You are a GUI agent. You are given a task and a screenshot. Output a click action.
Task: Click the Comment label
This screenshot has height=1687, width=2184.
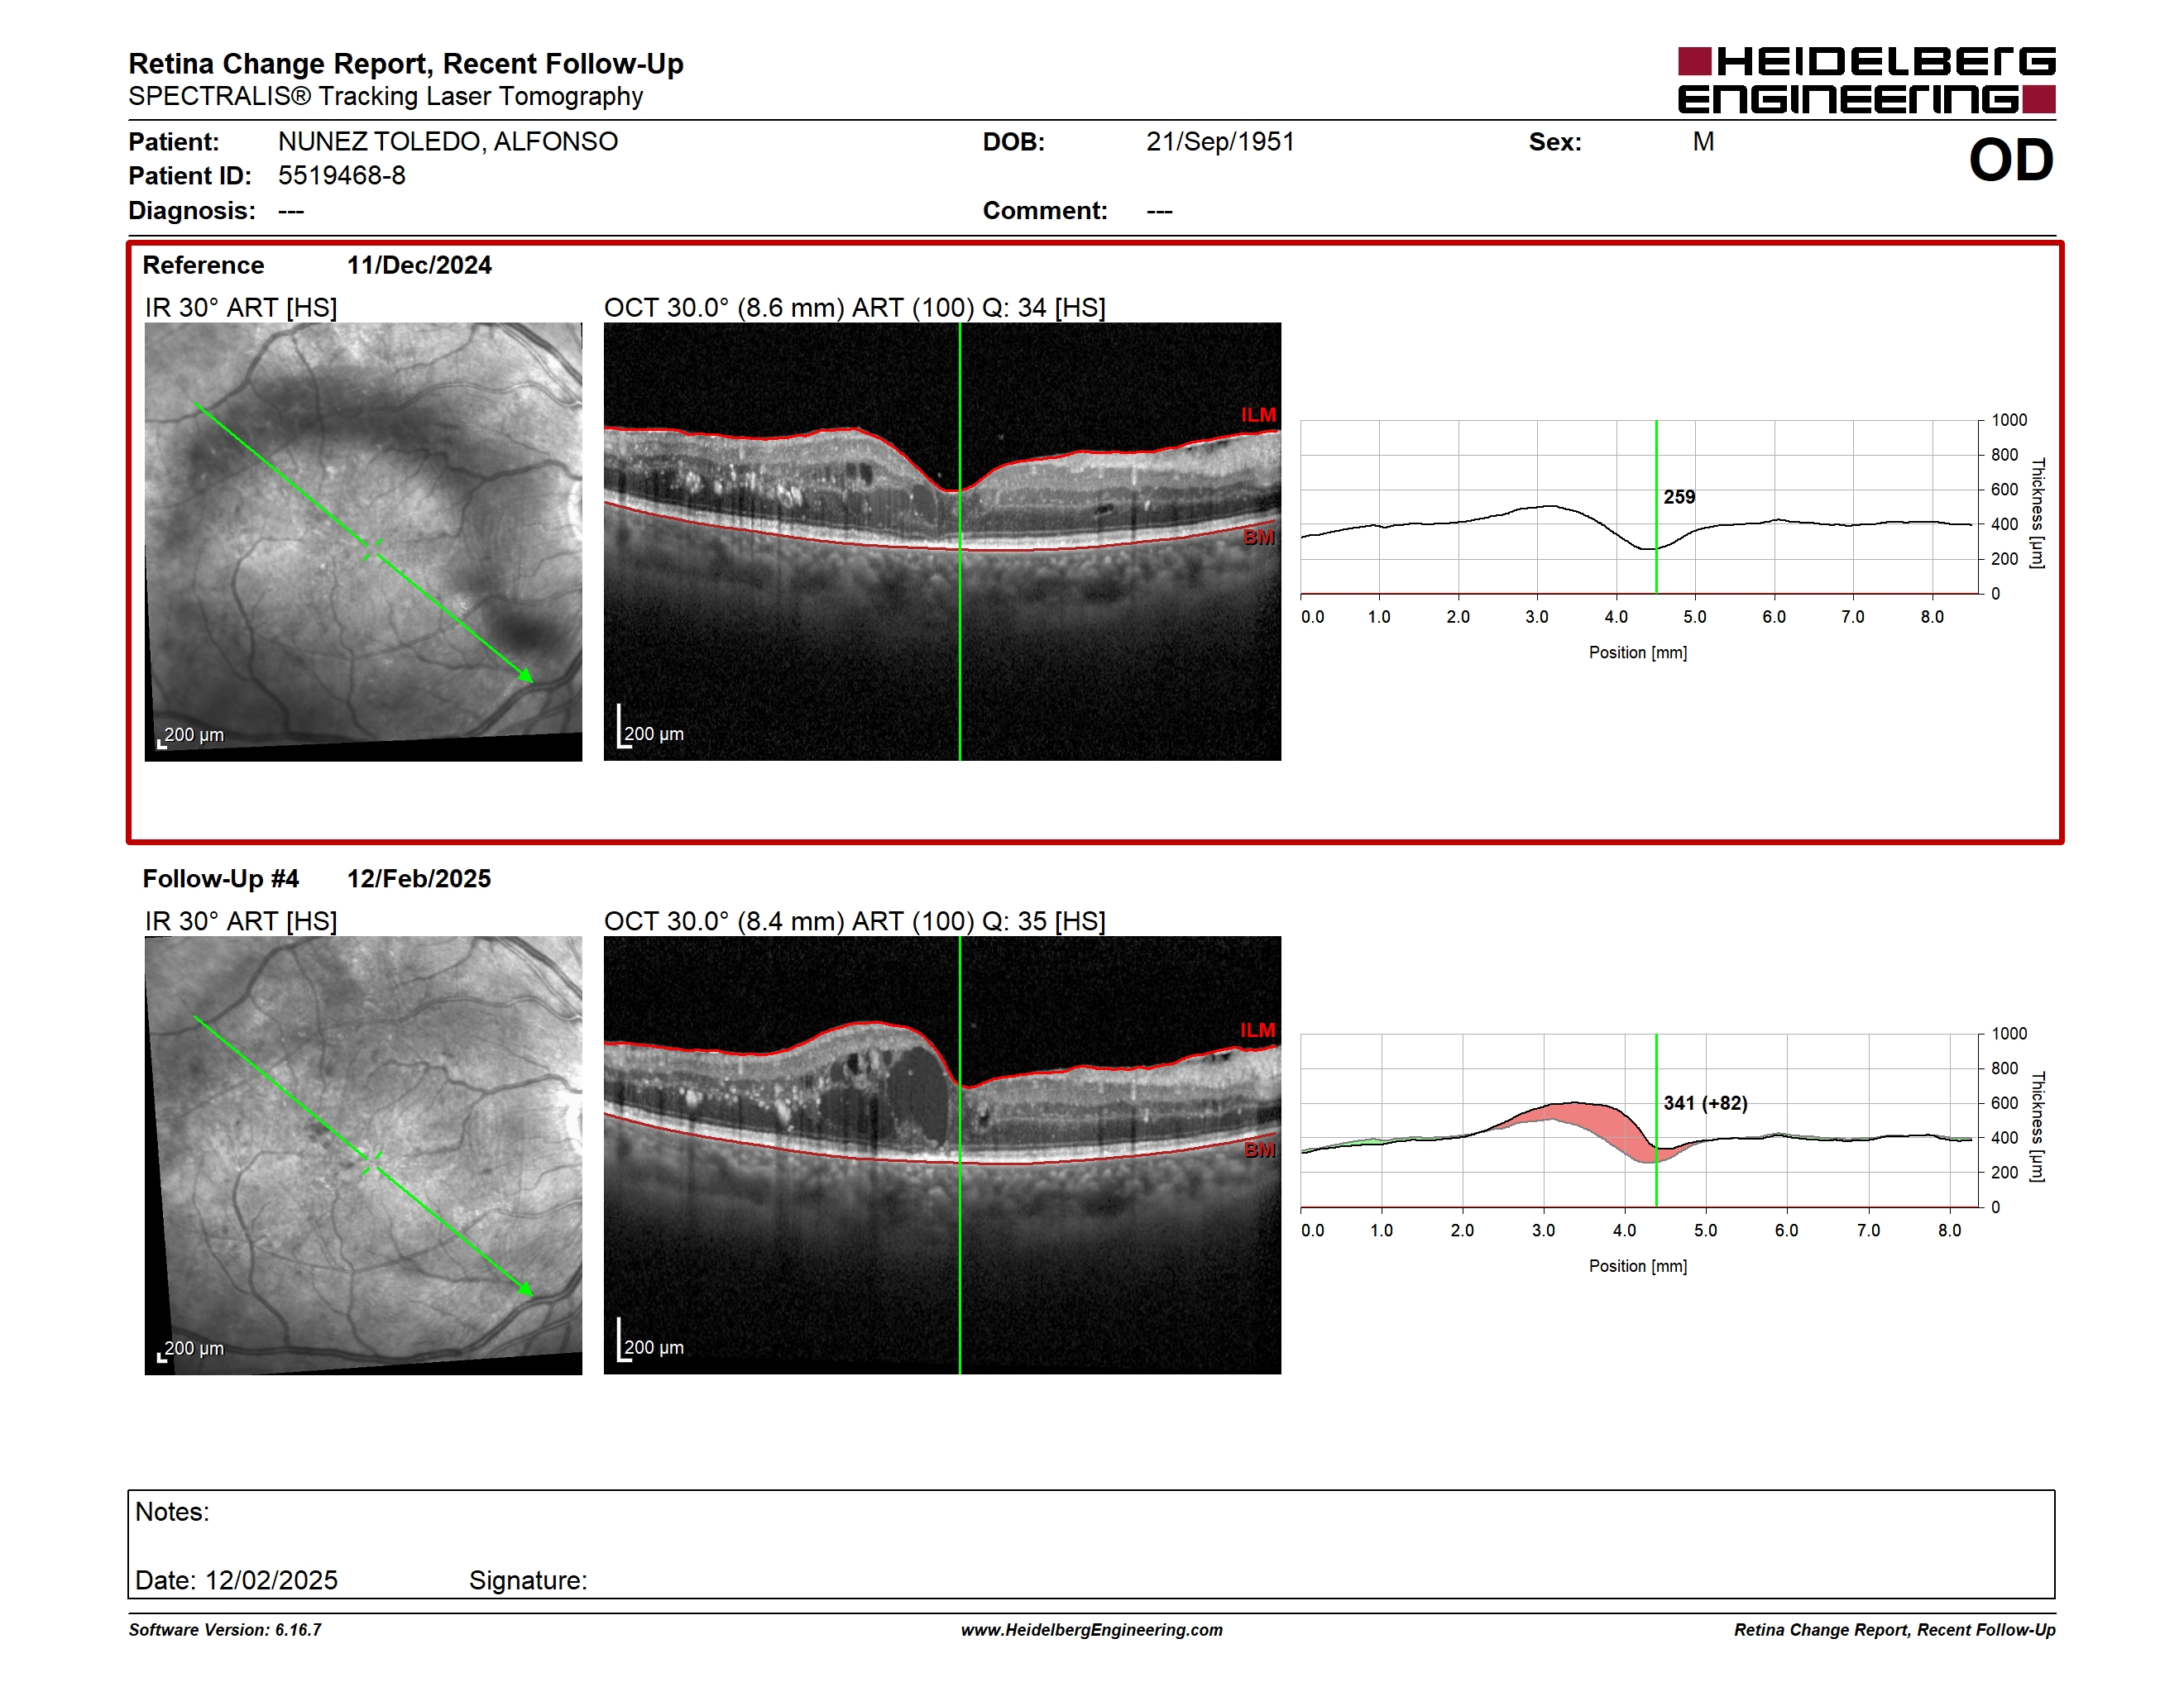(1045, 211)
